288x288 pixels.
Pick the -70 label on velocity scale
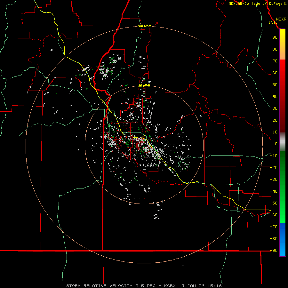[x=274, y=227]
